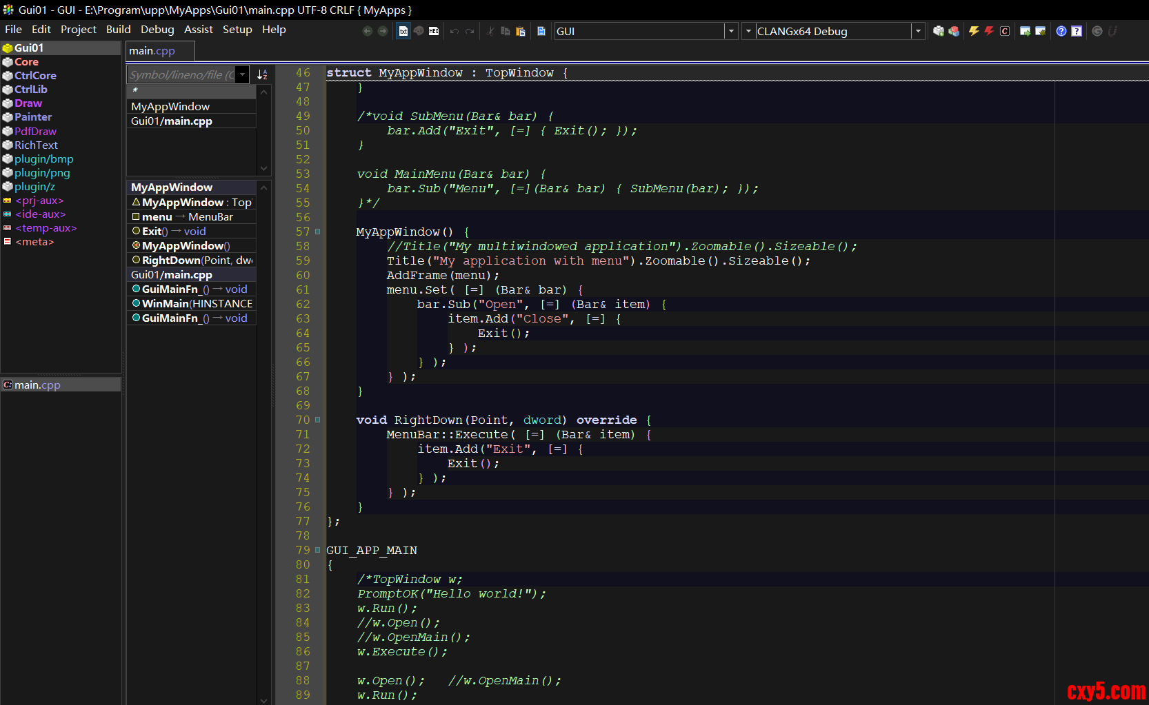
Task: Toggle fold marker at line 79
Action: [318, 550]
